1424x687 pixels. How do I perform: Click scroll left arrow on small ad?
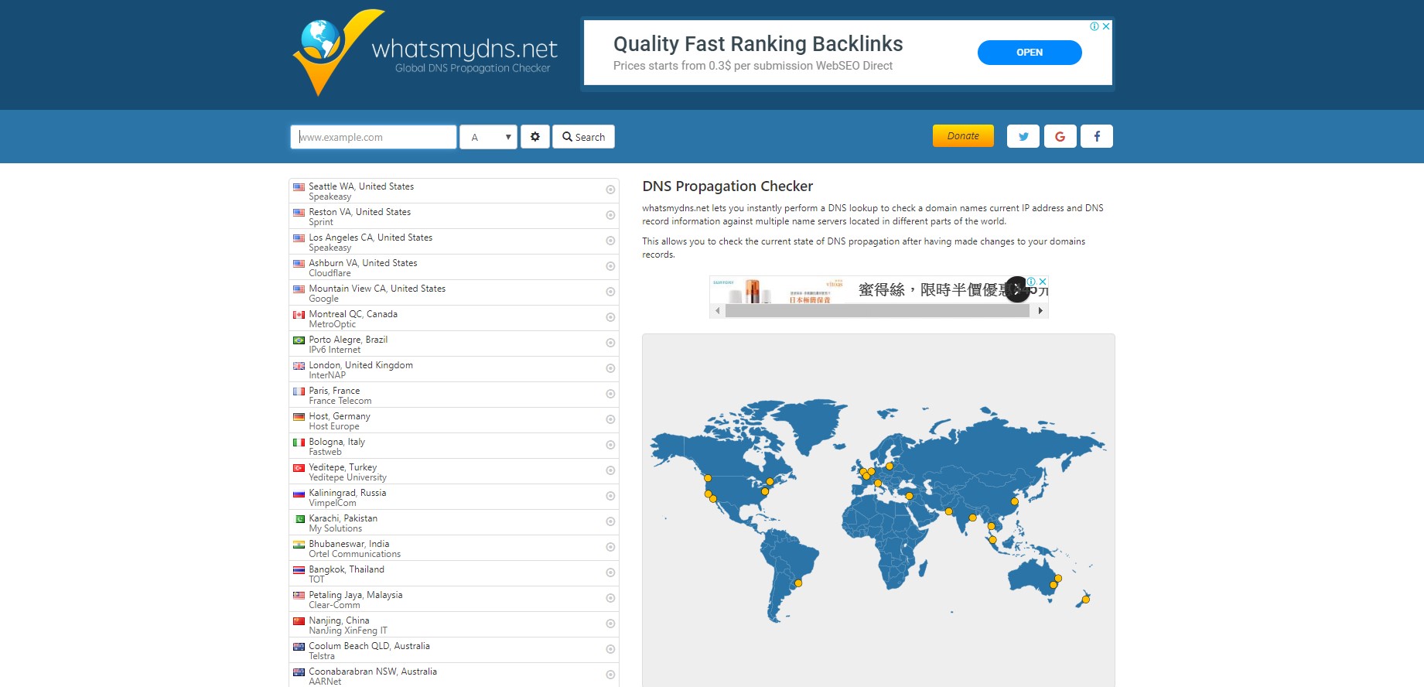click(x=718, y=310)
